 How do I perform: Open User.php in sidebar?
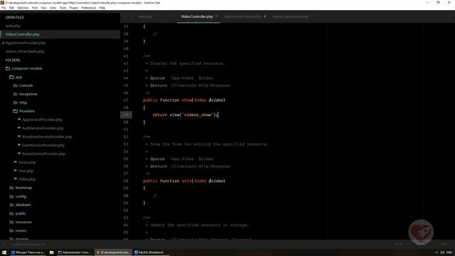click(x=26, y=171)
